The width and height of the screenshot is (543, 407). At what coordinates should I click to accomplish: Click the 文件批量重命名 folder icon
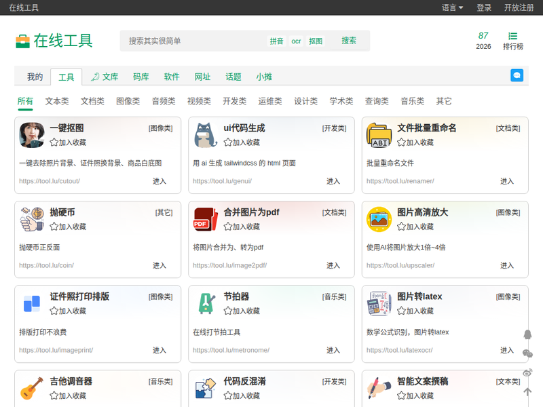click(379, 134)
